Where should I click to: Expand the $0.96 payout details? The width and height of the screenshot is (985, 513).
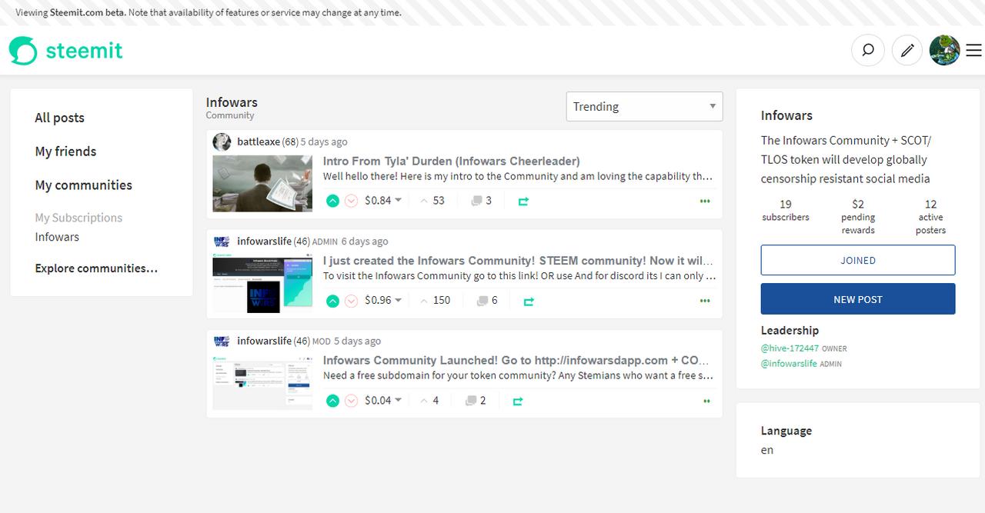[x=383, y=301]
